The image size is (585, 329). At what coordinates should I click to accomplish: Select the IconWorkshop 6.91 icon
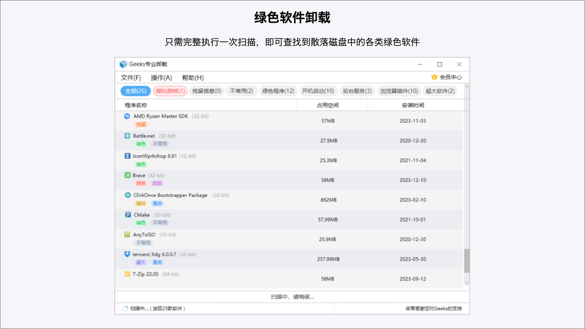127,156
